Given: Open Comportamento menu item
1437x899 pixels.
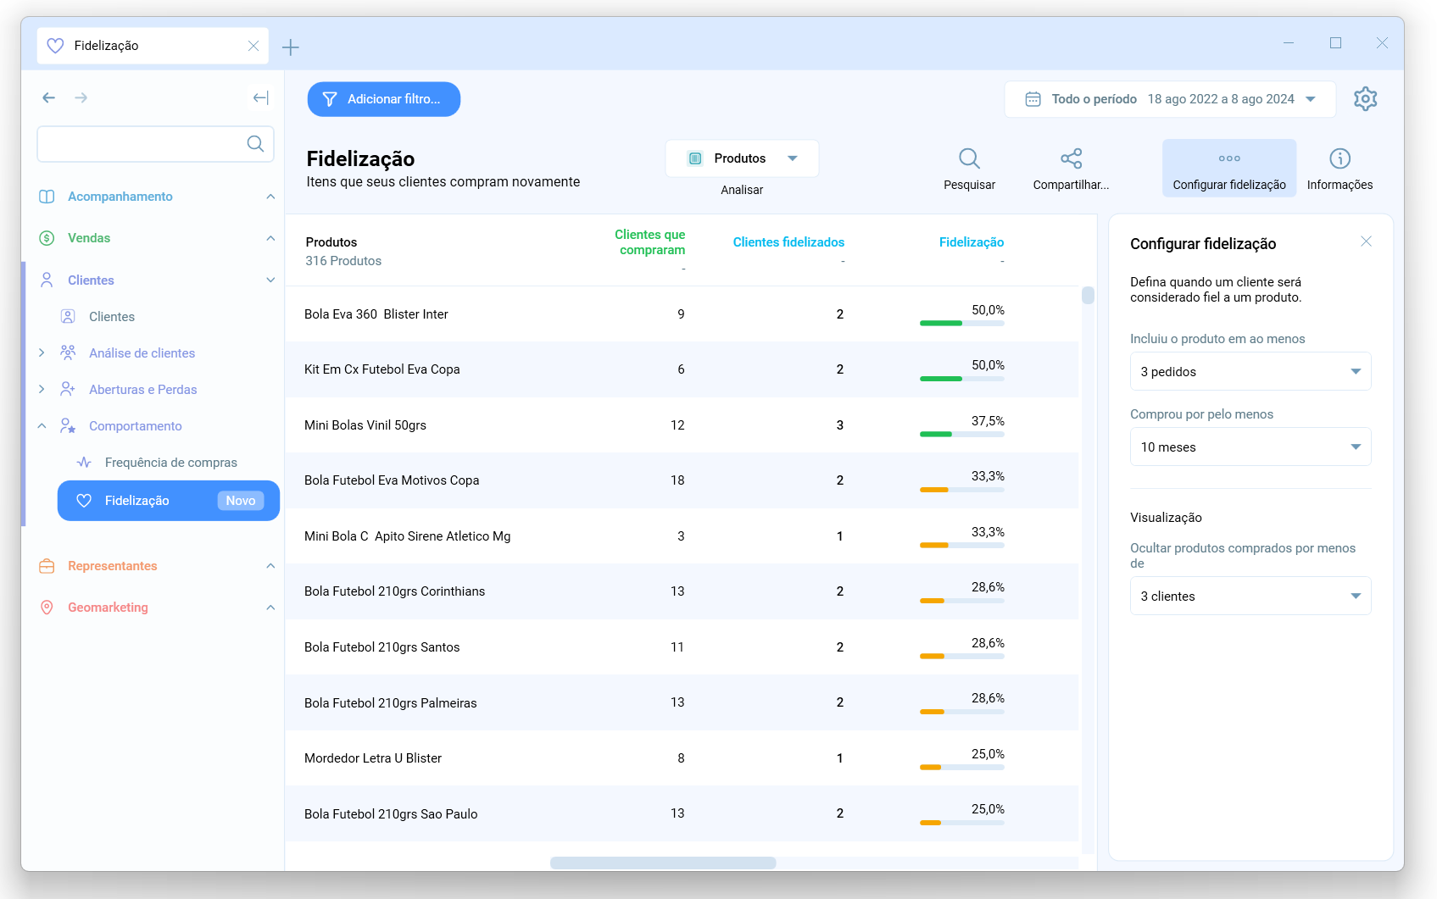Looking at the screenshot, I should pyautogui.click(x=135, y=425).
